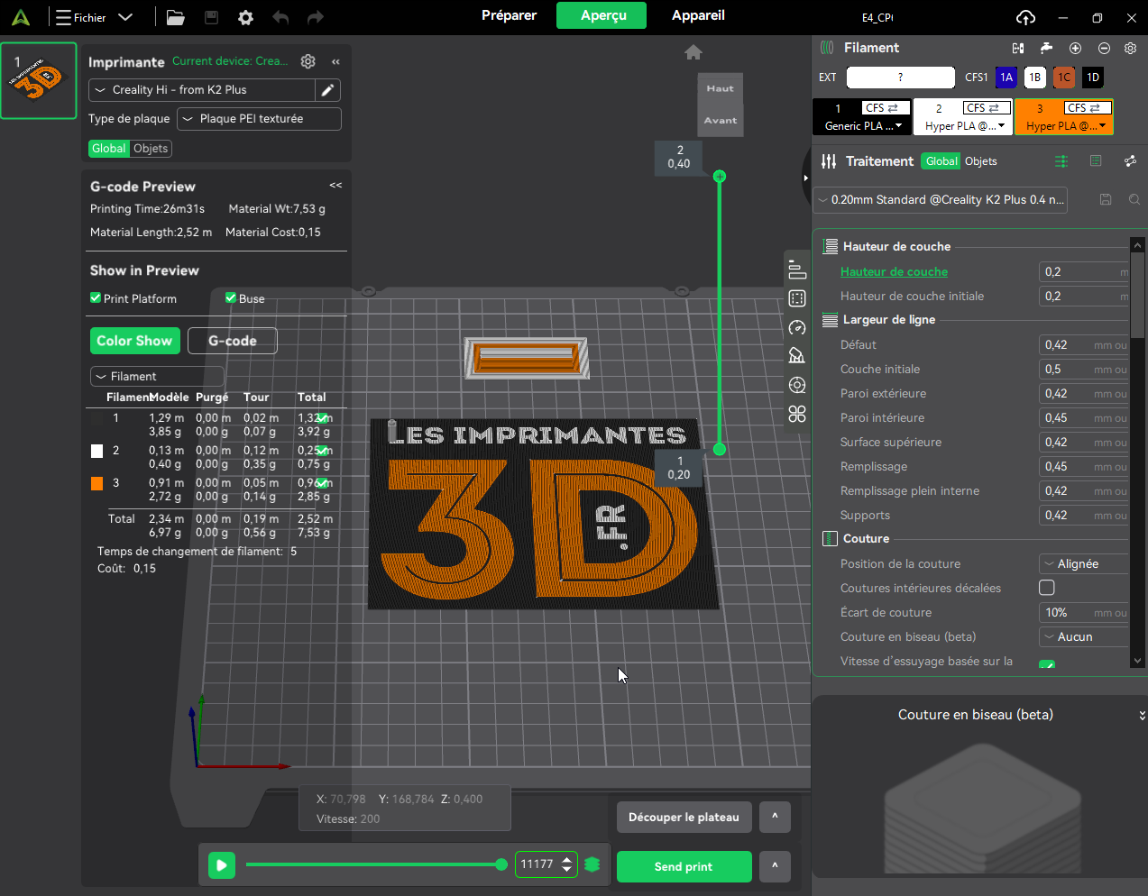Click CFS slot 1A blue swatch
Screen dimensions: 1148x896
click(x=1006, y=78)
